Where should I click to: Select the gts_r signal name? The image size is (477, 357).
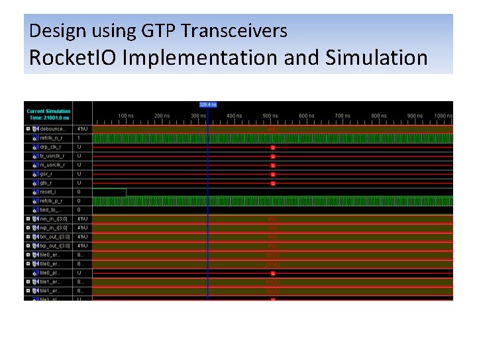(x=46, y=183)
